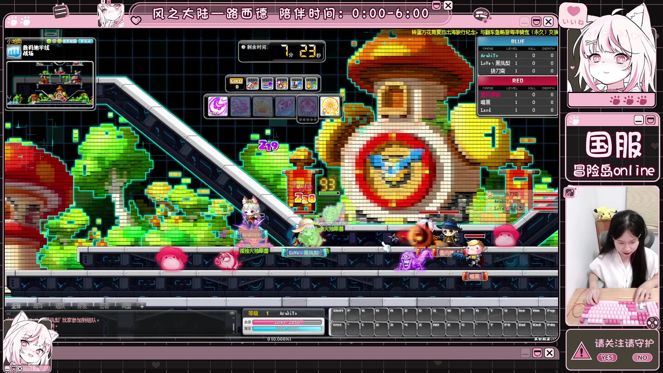Click the notepad icon at top left
This screenshot has height=373, width=663.
61,11
